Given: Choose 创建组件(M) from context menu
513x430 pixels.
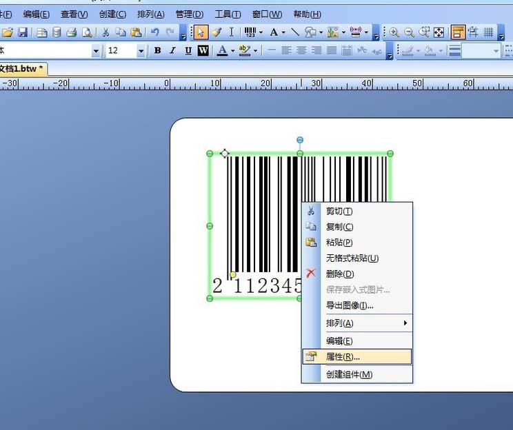Looking at the screenshot, I should click(x=357, y=374).
